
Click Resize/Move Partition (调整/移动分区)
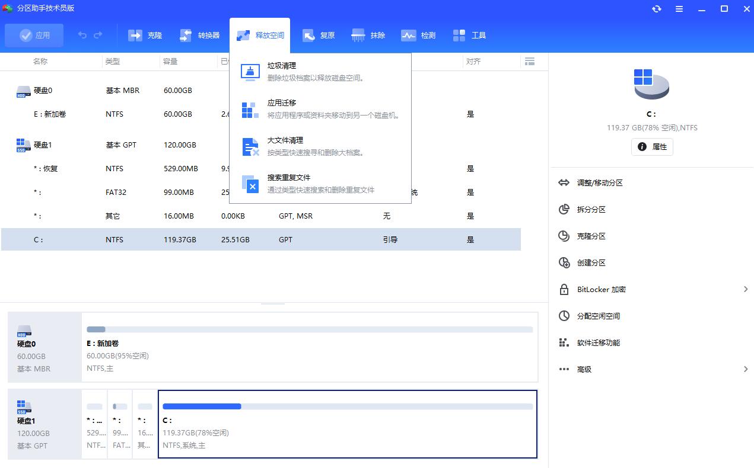pos(600,183)
